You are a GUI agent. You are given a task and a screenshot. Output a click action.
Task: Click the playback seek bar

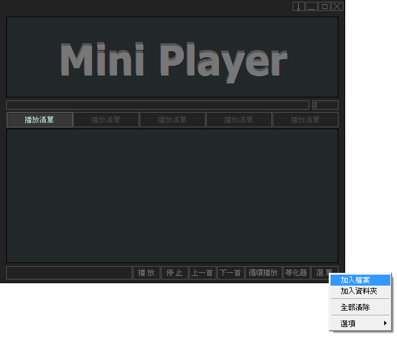tap(157, 105)
